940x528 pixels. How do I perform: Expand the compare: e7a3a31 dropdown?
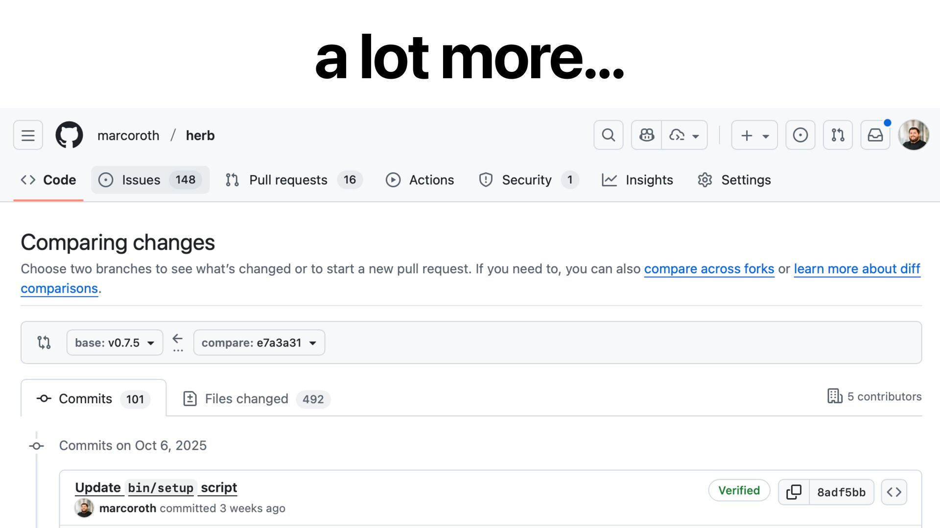click(259, 343)
